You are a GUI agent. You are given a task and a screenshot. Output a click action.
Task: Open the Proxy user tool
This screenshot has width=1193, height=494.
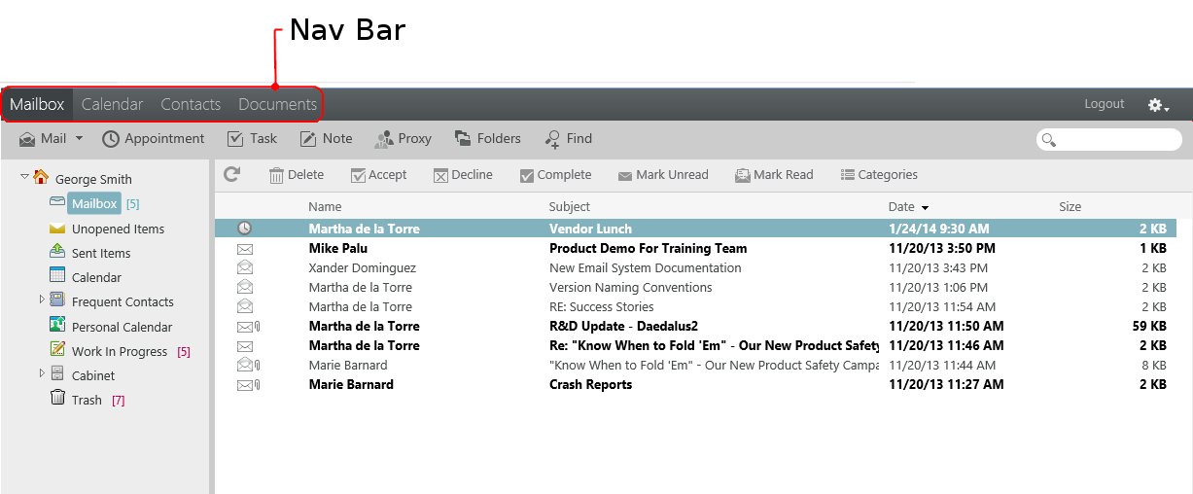(x=404, y=139)
